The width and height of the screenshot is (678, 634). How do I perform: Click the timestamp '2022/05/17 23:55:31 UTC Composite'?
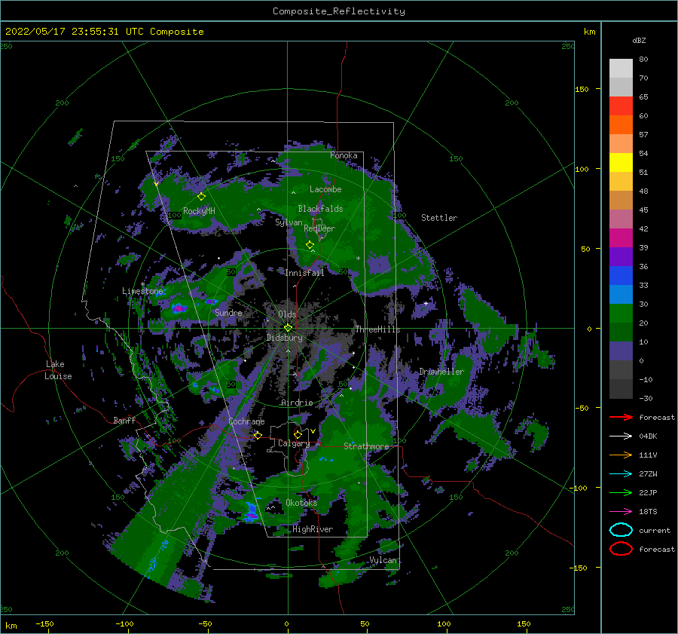(x=104, y=32)
